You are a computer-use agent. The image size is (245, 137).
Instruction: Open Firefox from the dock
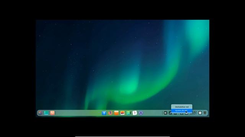point(110,113)
